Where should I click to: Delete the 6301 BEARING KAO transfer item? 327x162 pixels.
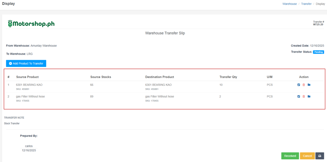[x=304, y=85]
